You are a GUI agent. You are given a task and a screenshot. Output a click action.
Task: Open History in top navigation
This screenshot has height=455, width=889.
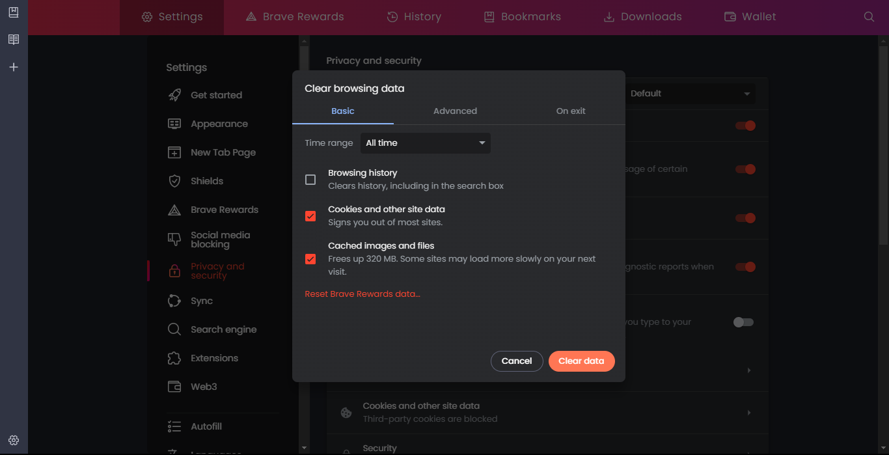coord(414,17)
